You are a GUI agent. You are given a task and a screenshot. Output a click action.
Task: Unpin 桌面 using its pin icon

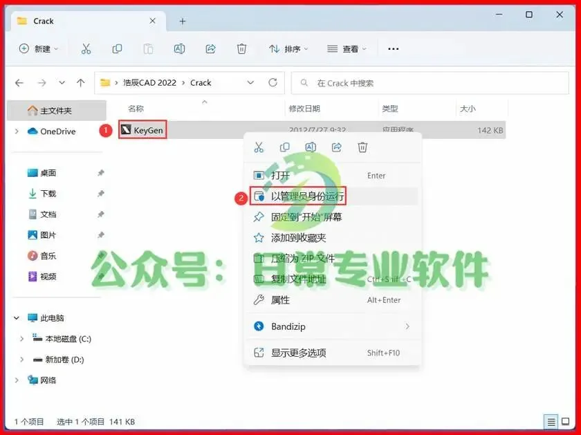[100, 173]
